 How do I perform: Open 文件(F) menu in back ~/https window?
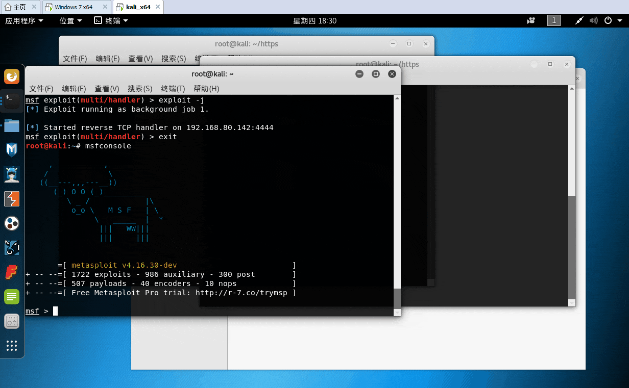tap(75, 59)
